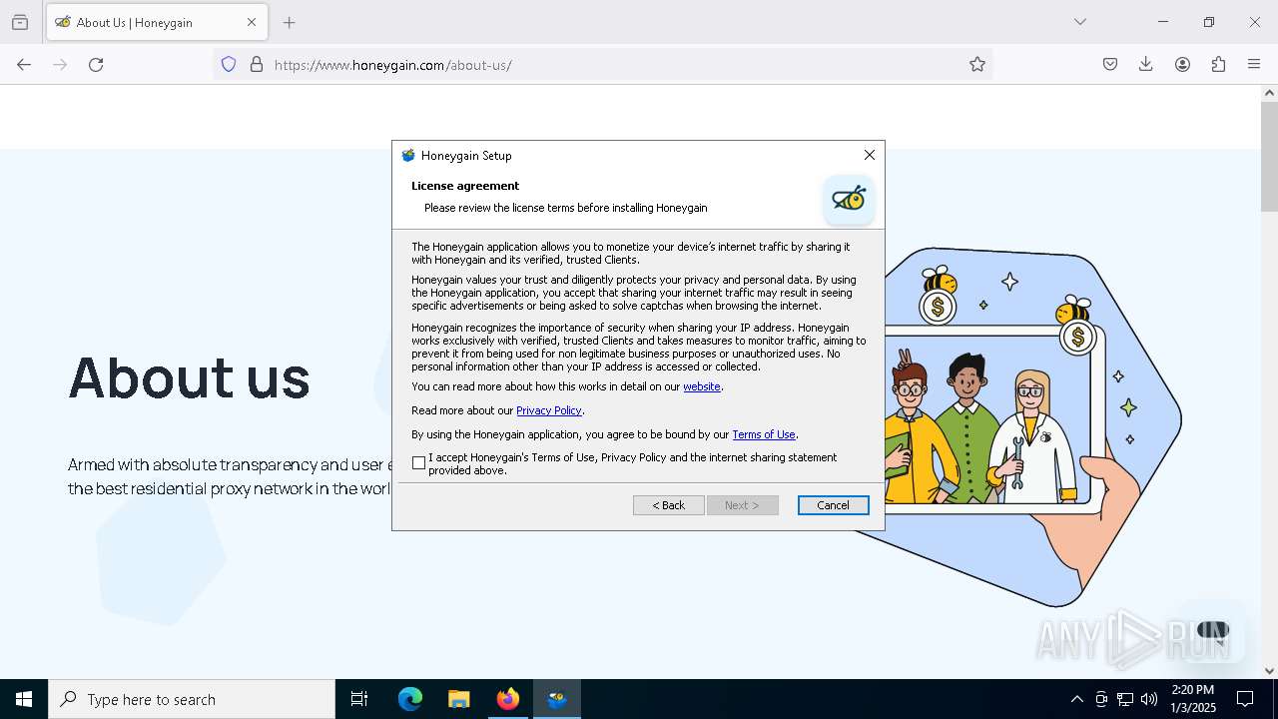The width and height of the screenshot is (1278, 719).
Task: Expand the list all tabs dropdown
Action: point(1079,22)
